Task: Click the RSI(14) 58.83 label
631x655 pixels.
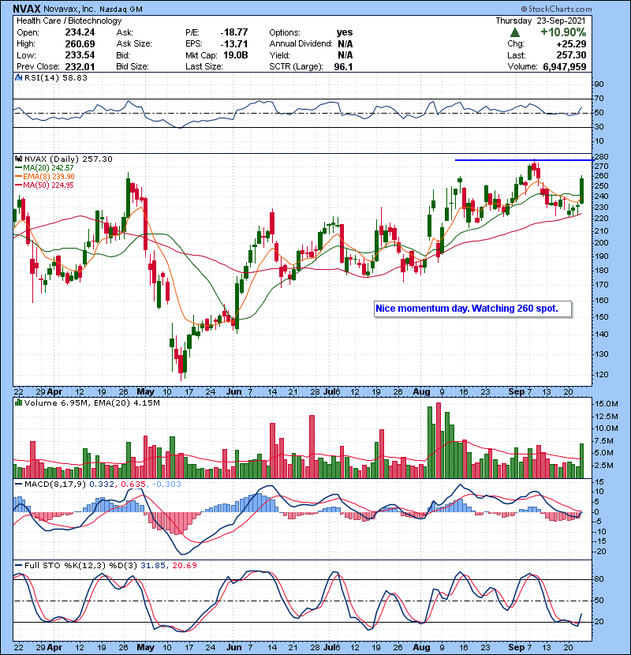Action: pyautogui.click(x=56, y=77)
